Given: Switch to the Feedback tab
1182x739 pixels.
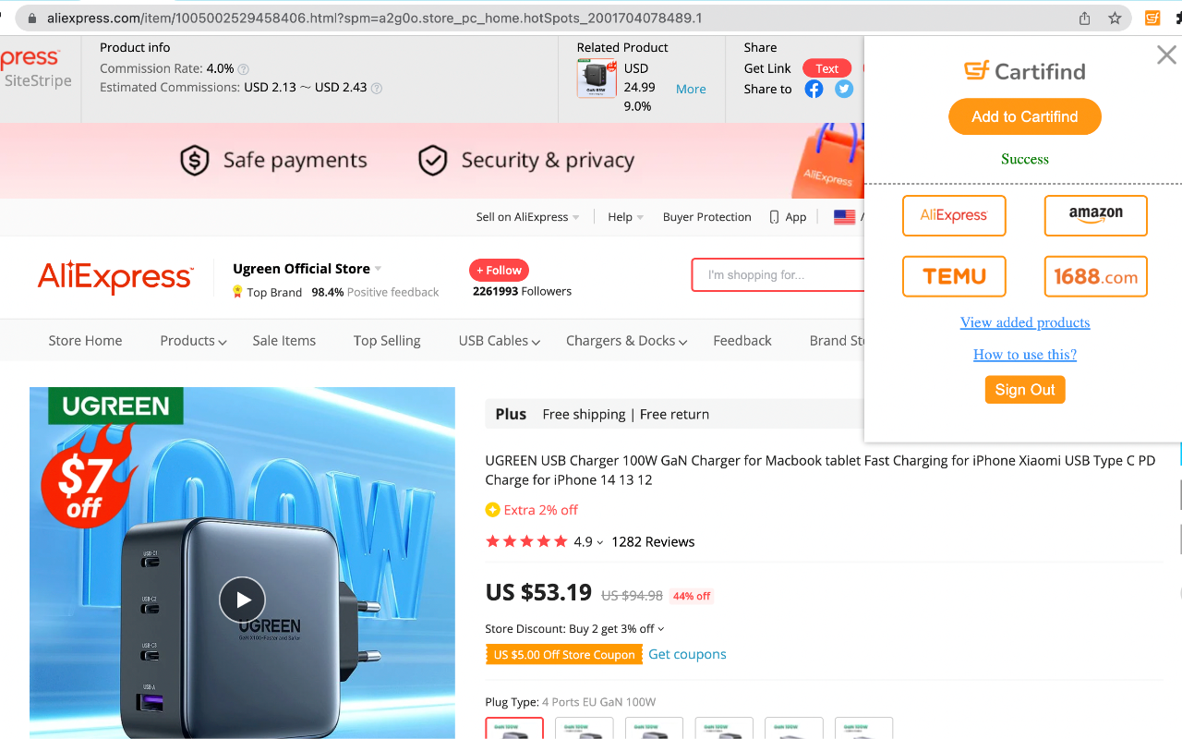Looking at the screenshot, I should [742, 340].
